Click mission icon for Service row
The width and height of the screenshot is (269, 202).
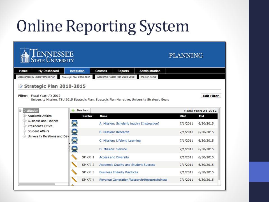tap(75, 149)
